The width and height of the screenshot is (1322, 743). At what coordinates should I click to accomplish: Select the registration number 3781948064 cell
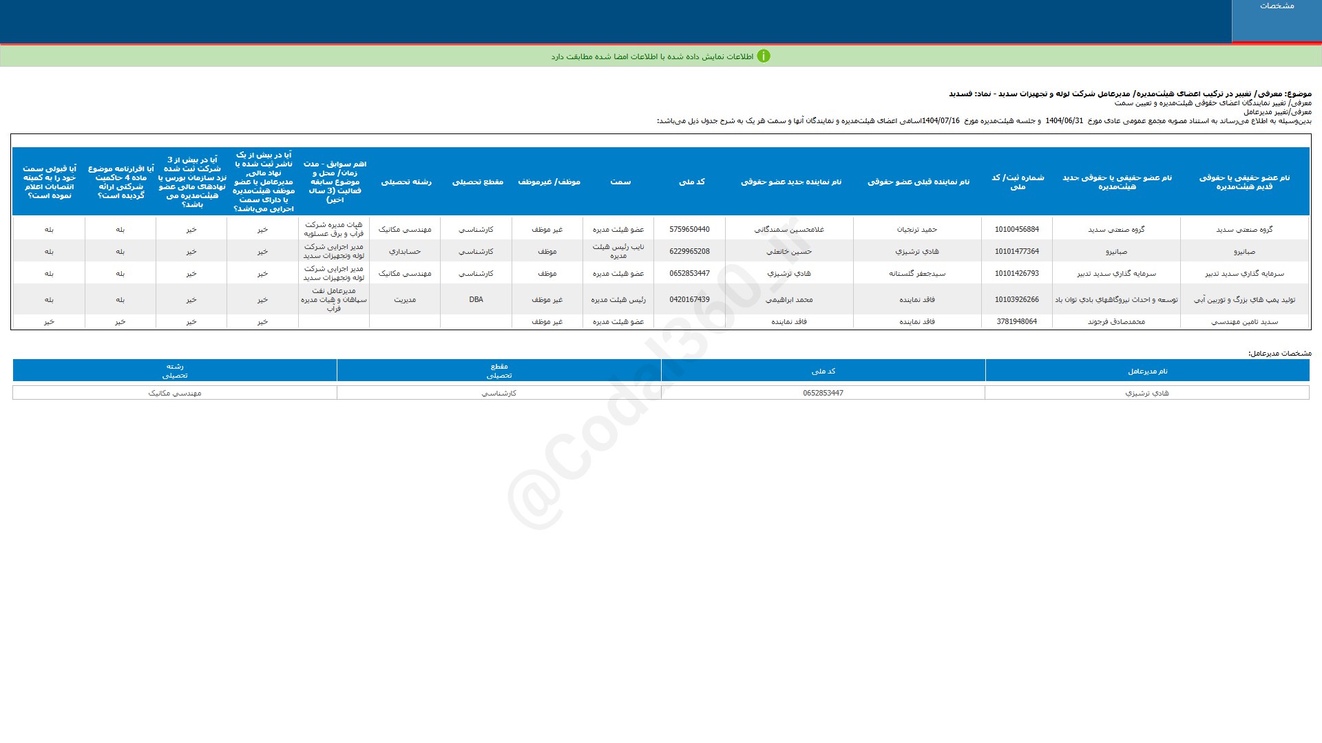(x=1016, y=321)
